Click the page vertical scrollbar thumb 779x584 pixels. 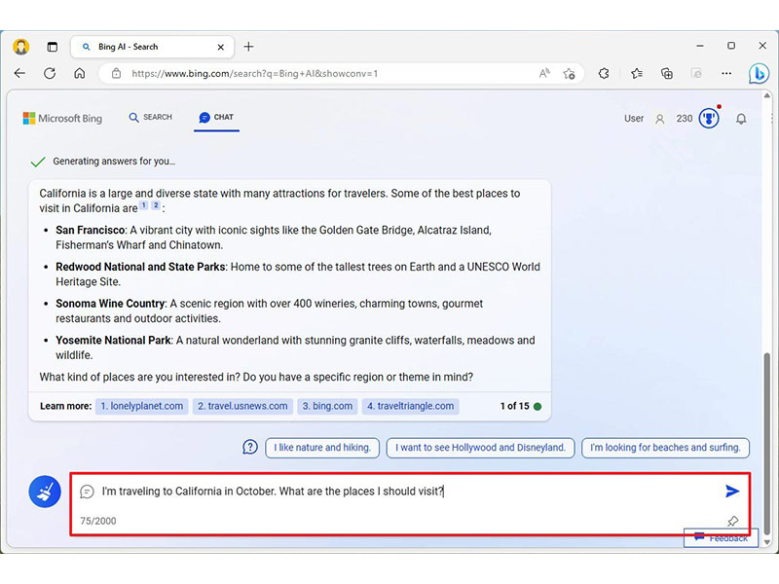click(x=767, y=443)
